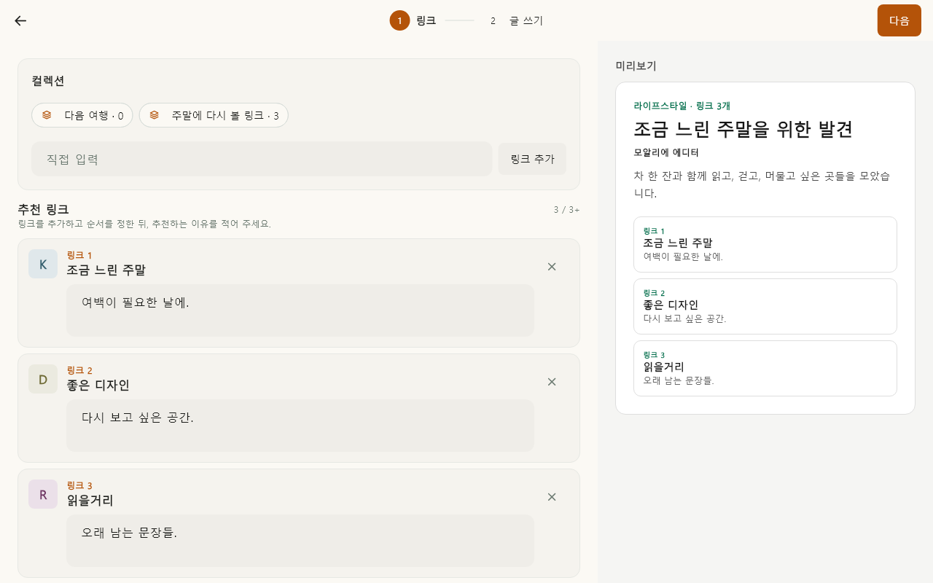Remove 읽을거리 link card
Screen dimensions: 933x583
click(552, 497)
